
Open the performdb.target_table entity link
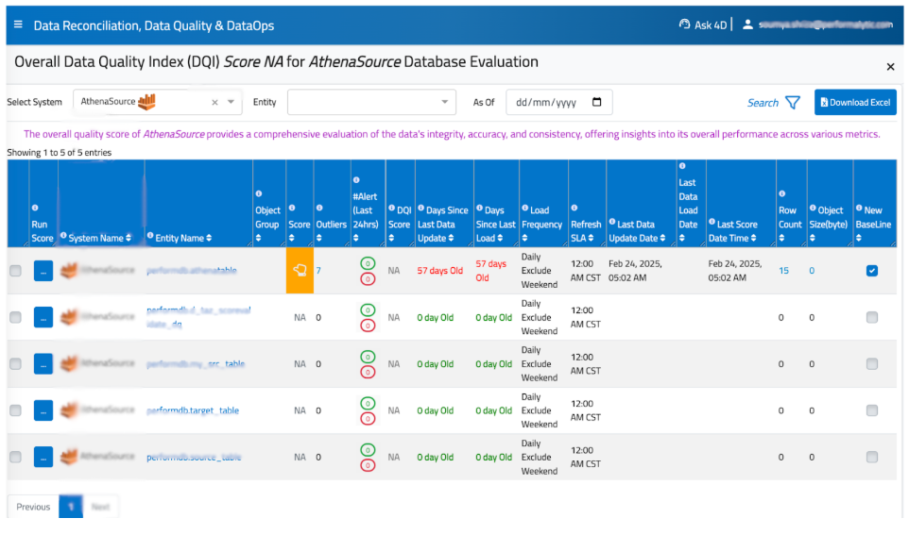193,410
